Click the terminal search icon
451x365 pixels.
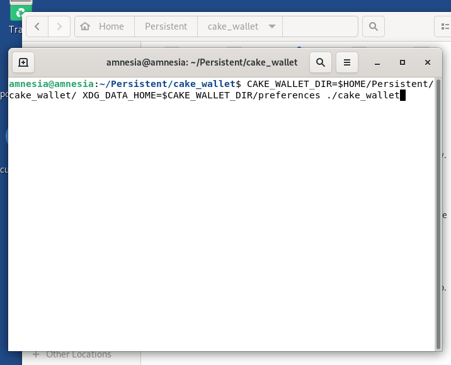tap(321, 62)
